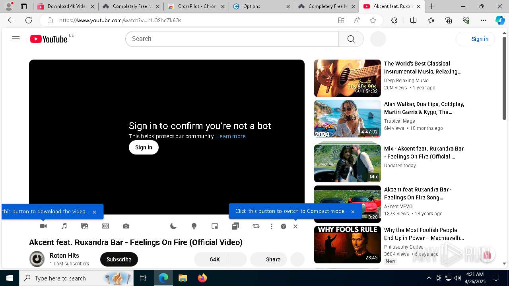Open a new browser tab

432,6
